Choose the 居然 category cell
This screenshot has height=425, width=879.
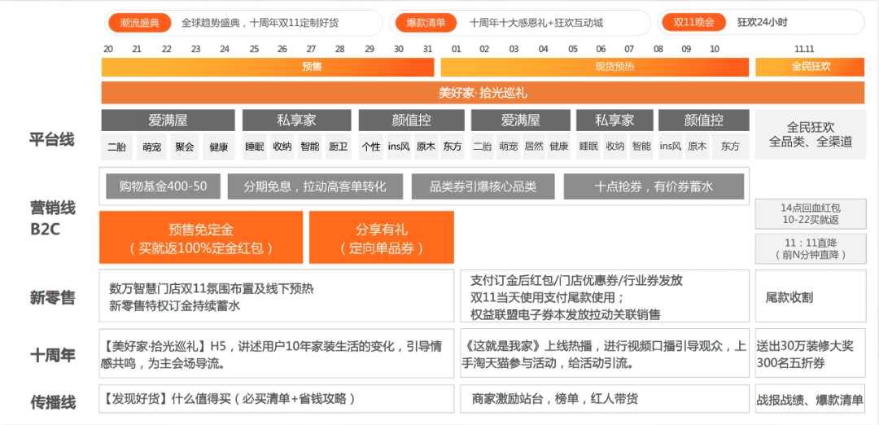[534, 147]
